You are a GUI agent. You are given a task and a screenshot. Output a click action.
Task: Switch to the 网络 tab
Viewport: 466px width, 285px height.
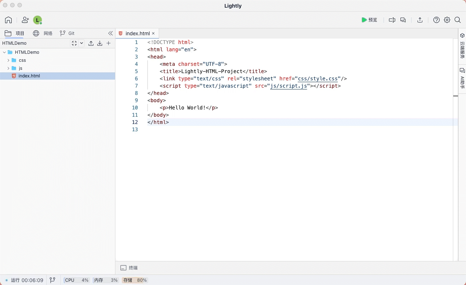point(43,33)
